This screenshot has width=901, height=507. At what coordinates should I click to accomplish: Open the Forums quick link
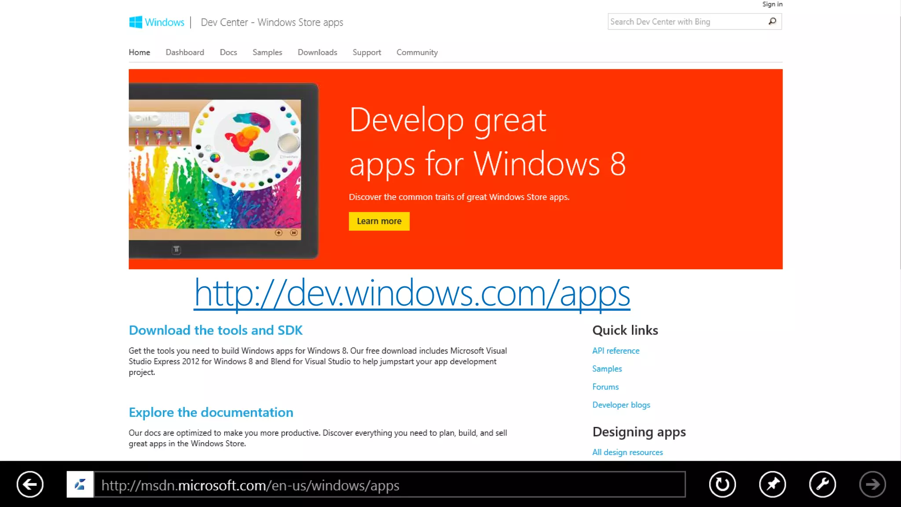[x=605, y=387]
